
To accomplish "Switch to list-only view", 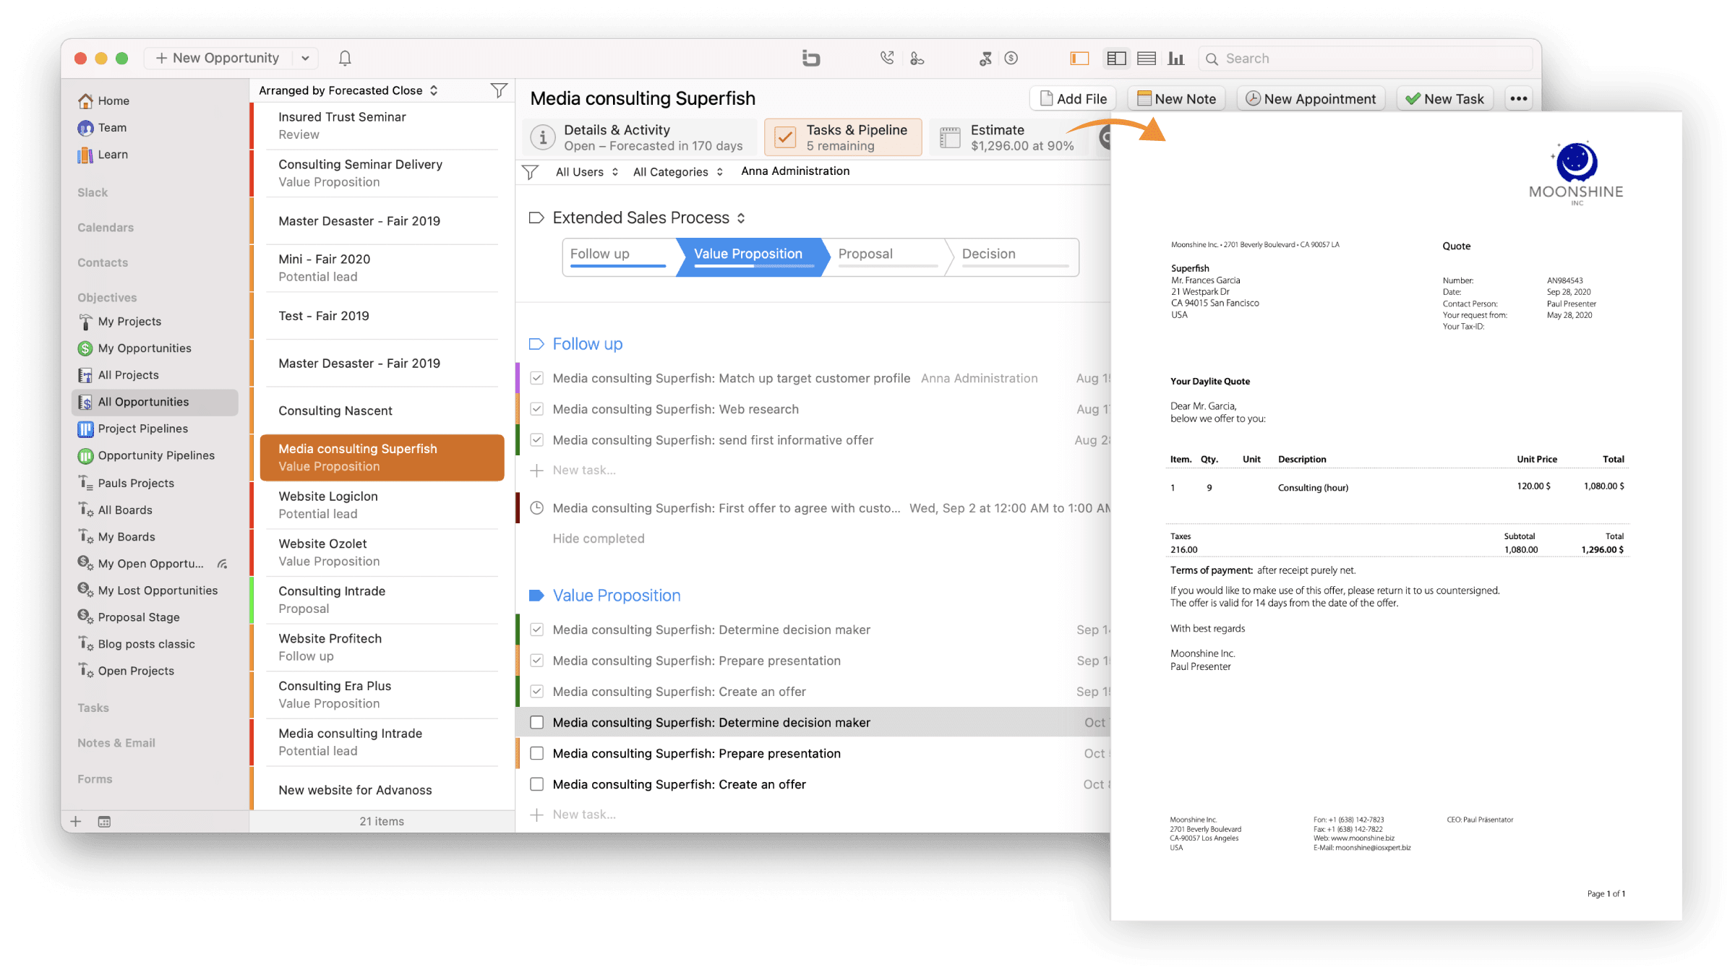I will click(x=1147, y=58).
